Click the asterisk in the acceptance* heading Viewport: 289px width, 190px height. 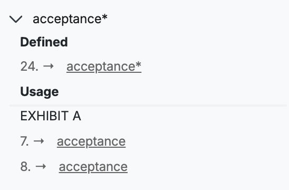click(x=105, y=17)
